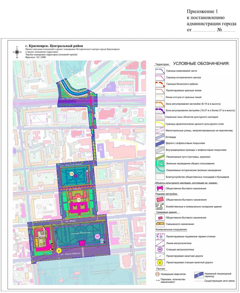Click the Коммунальные сооружения: legend heading
The height and width of the screenshot is (293, 240).
click(171, 229)
